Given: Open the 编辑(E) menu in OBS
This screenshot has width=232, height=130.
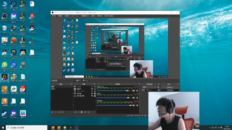Looking at the screenshot, I should tap(60, 16).
